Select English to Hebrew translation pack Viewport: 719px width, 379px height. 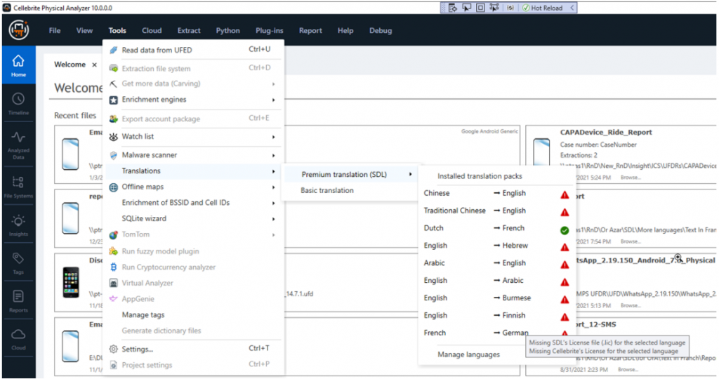[x=497, y=246]
